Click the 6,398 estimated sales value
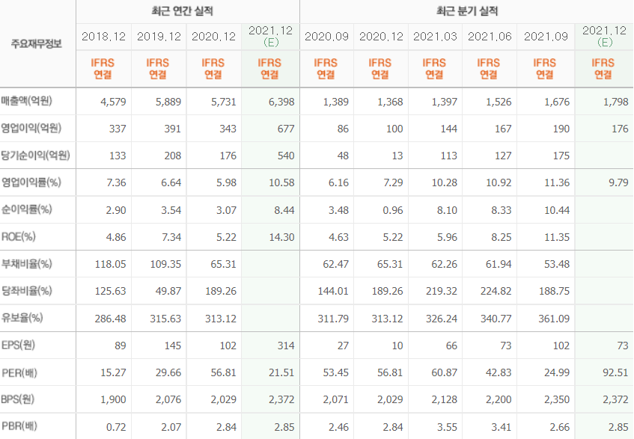This screenshot has width=634, height=439. point(281,102)
